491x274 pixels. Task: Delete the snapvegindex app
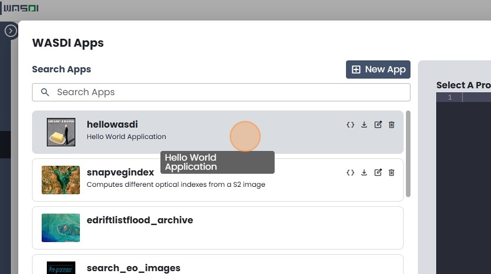pyautogui.click(x=392, y=173)
